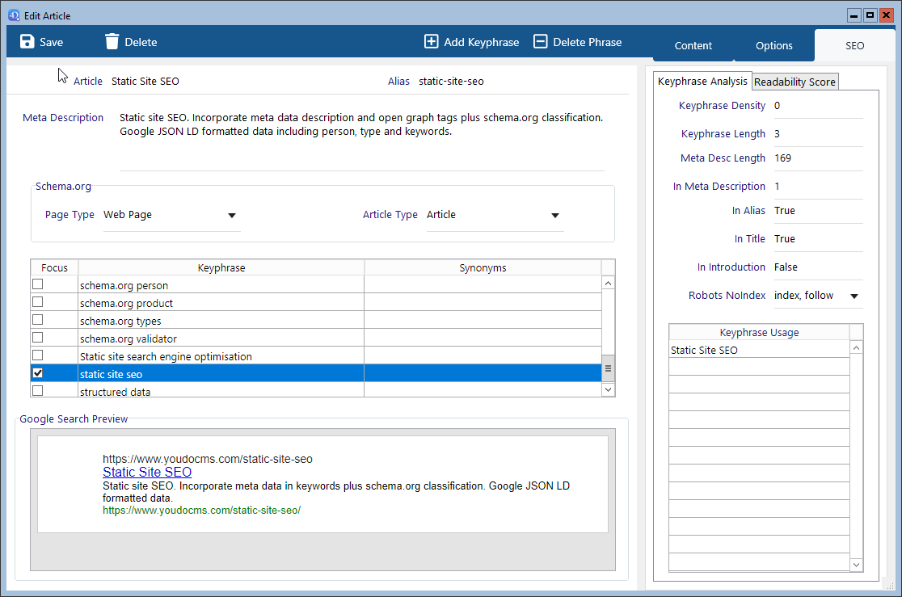902x597 pixels.
Task: Click the keyphrase list scrollbar thumb
Action: (609, 368)
